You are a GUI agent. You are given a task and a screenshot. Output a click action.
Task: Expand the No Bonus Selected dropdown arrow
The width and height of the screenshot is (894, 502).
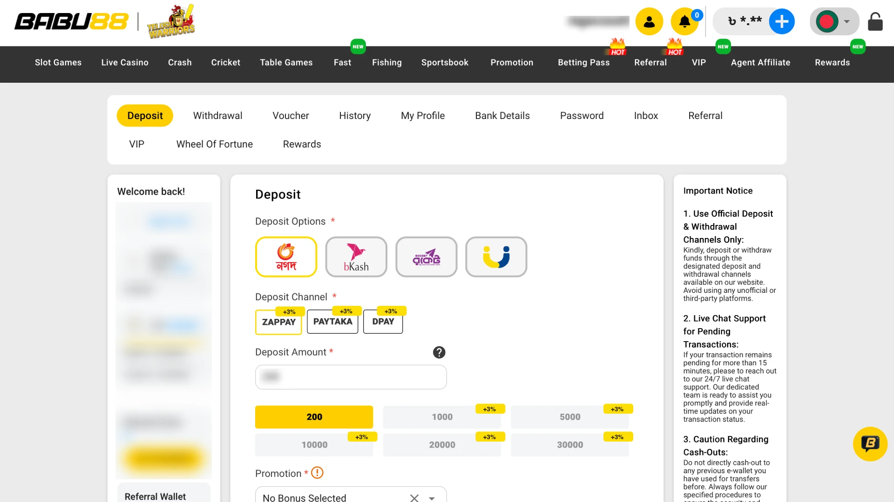pyautogui.click(x=432, y=498)
